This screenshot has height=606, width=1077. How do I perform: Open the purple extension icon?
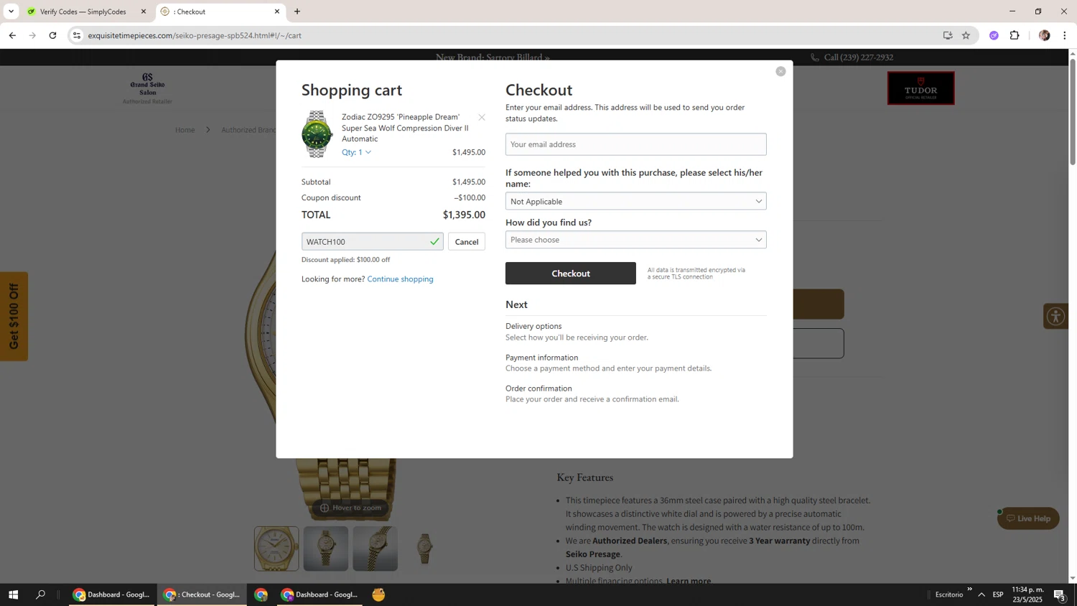tap(994, 35)
